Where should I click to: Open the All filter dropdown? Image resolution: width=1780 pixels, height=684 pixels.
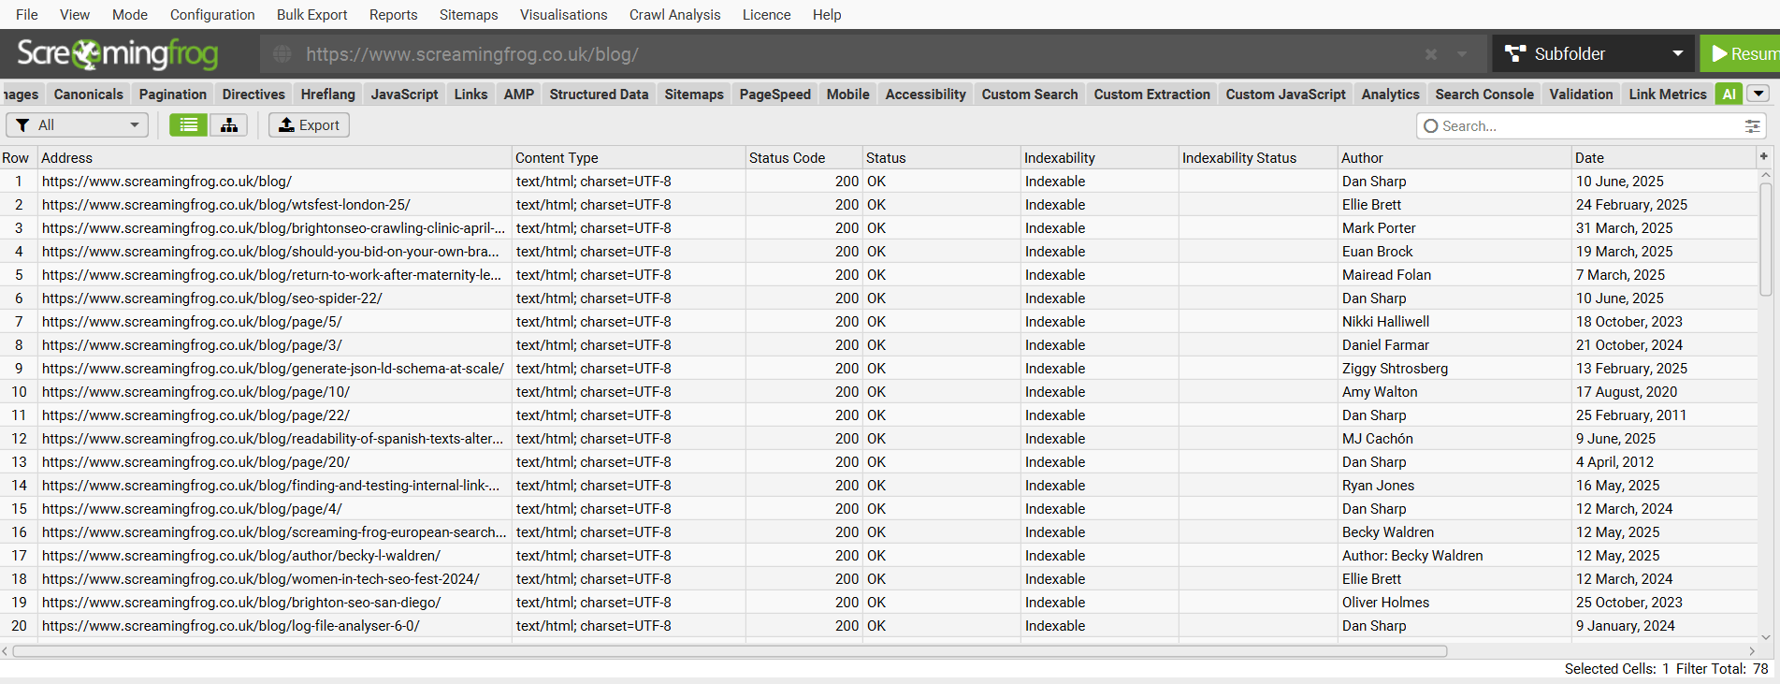pos(78,125)
